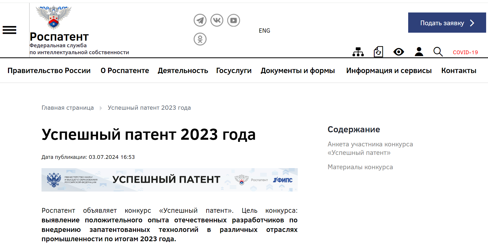Open Информация и сервисы menu item
488x246 pixels.
click(x=389, y=71)
